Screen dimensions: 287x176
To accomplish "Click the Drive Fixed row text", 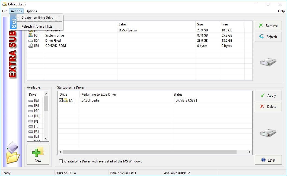I will tap(53, 41).
